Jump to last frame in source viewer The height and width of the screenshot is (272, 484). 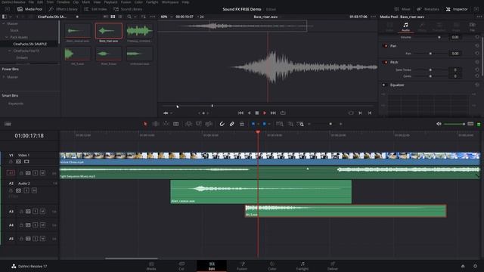(273, 113)
